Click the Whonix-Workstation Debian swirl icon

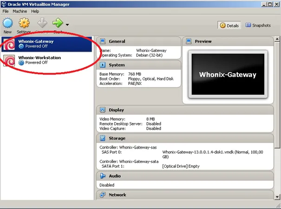tap(9, 60)
